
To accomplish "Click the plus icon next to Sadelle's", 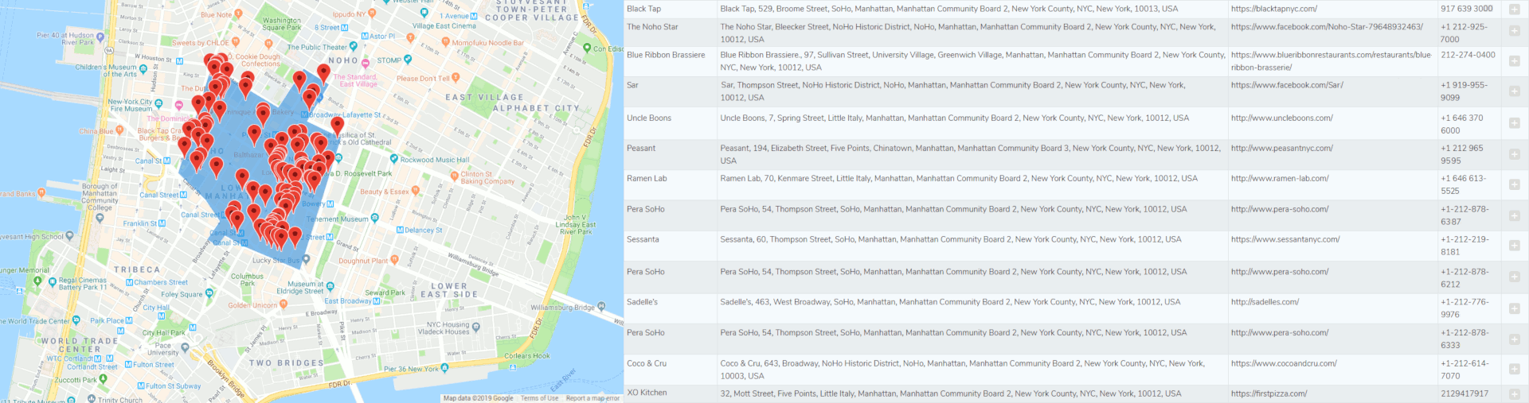I will click(1514, 308).
